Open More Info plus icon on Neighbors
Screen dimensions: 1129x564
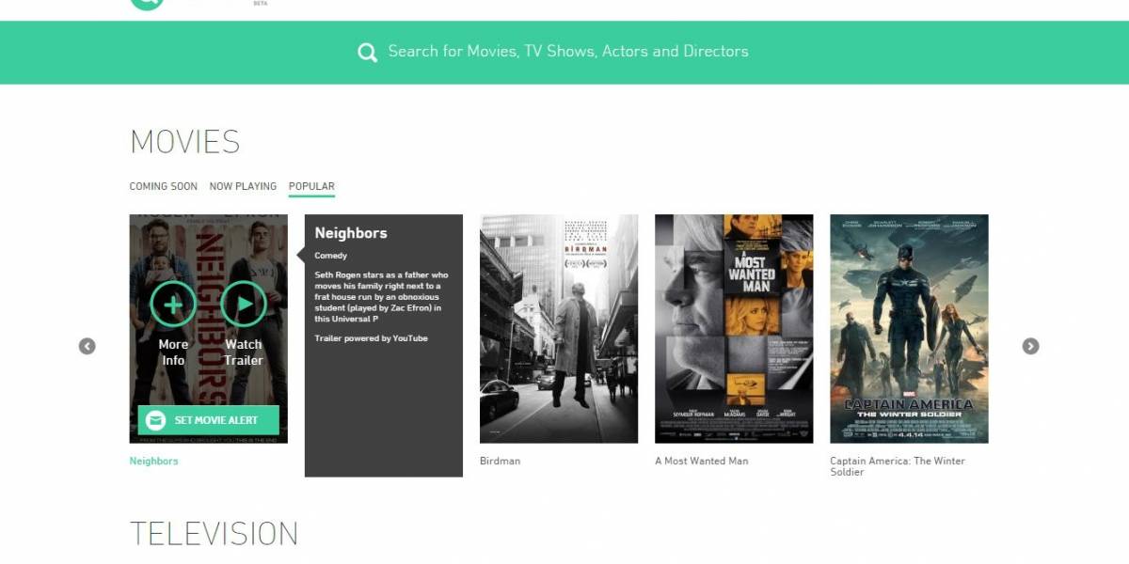coord(173,304)
